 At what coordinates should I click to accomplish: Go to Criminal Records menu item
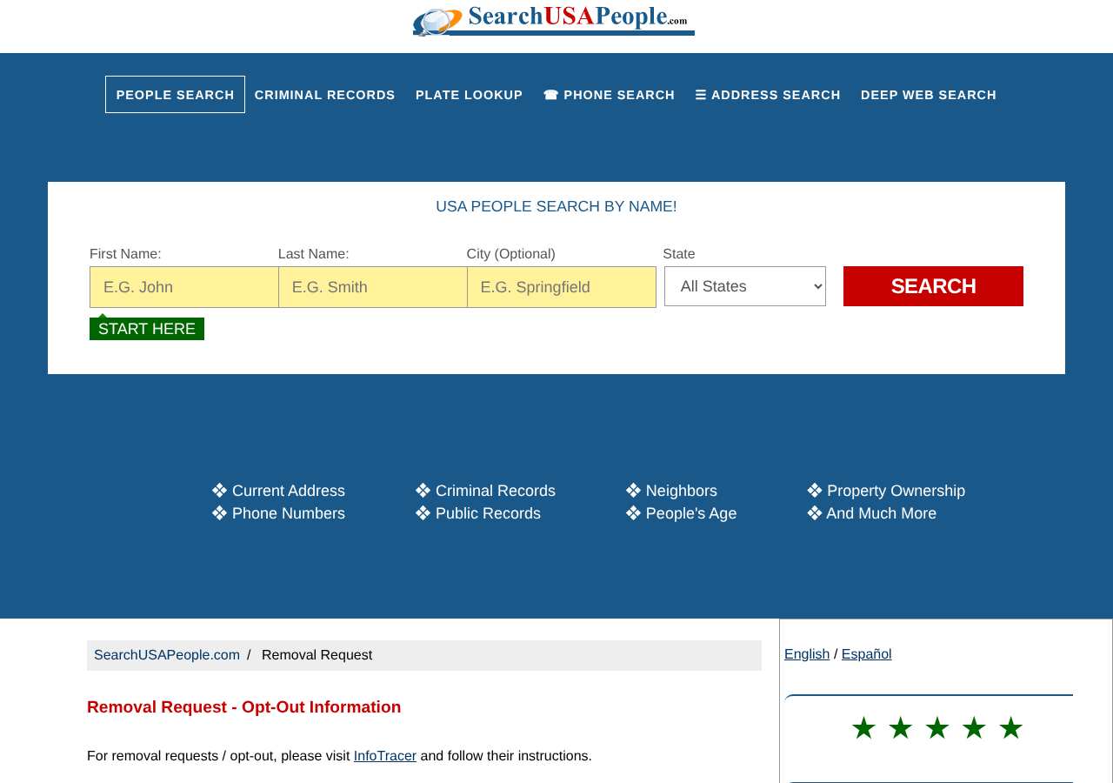pos(325,95)
